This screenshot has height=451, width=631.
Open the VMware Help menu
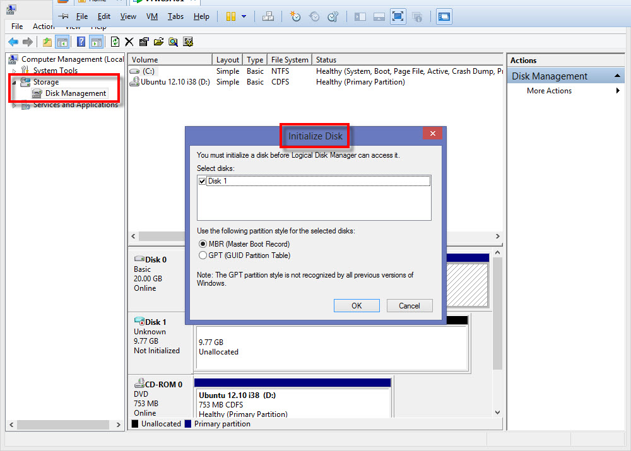(201, 16)
